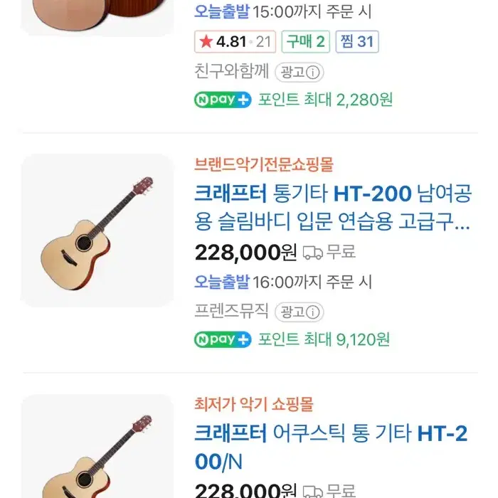
Task: Open 브랜드악기전문쇼핑몰 category label
Action: point(263,164)
